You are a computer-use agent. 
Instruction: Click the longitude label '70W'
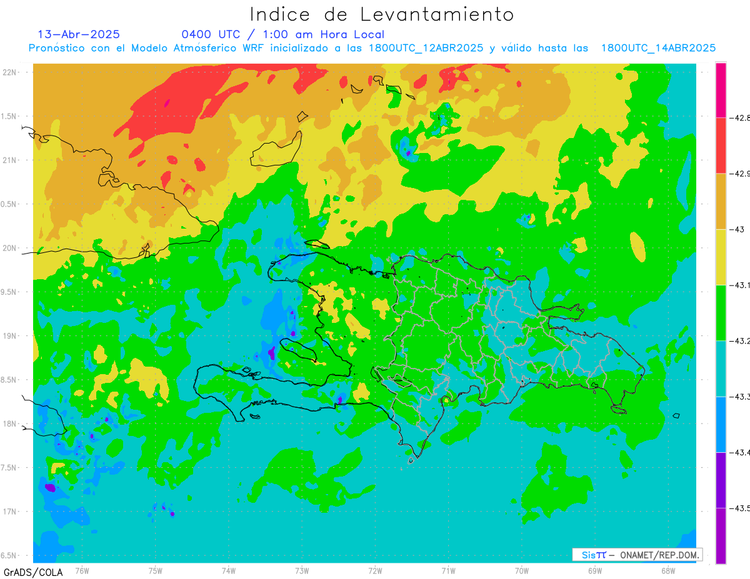point(522,570)
